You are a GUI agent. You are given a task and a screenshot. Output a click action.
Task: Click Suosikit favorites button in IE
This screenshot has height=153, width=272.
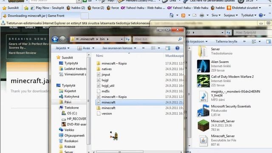coord(11,8)
